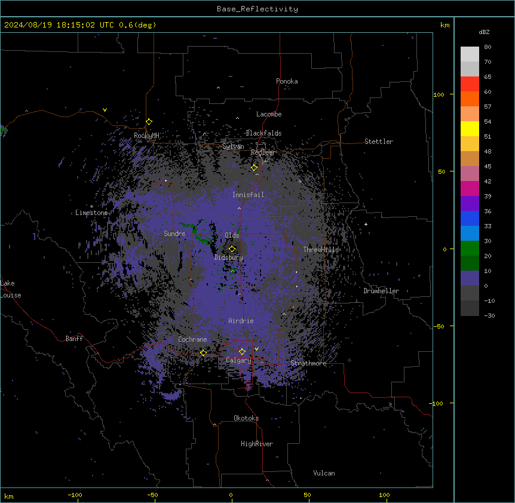This screenshot has height=503, width=515.
Task: Select the yellow diamond marker below Cochrane label
Action: pyautogui.click(x=203, y=352)
